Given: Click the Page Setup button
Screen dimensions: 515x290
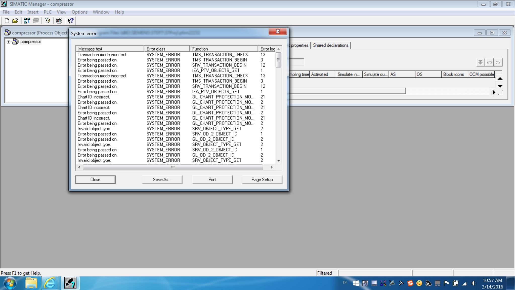Looking at the screenshot, I should click(x=262, y=179).
